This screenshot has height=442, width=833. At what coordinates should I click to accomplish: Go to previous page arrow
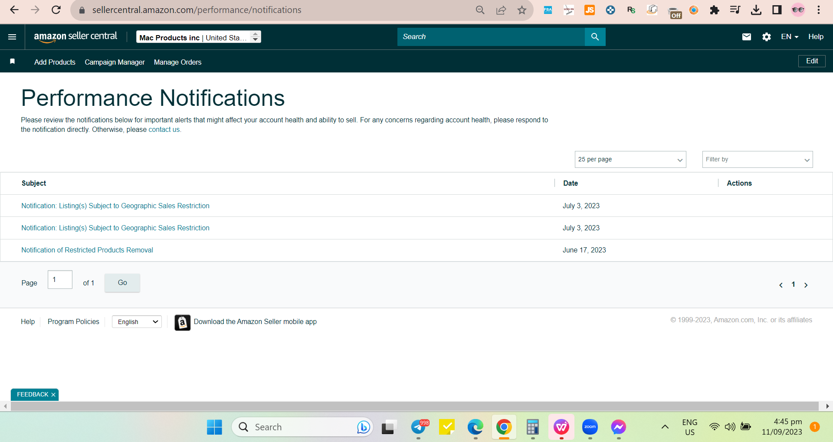781,285
